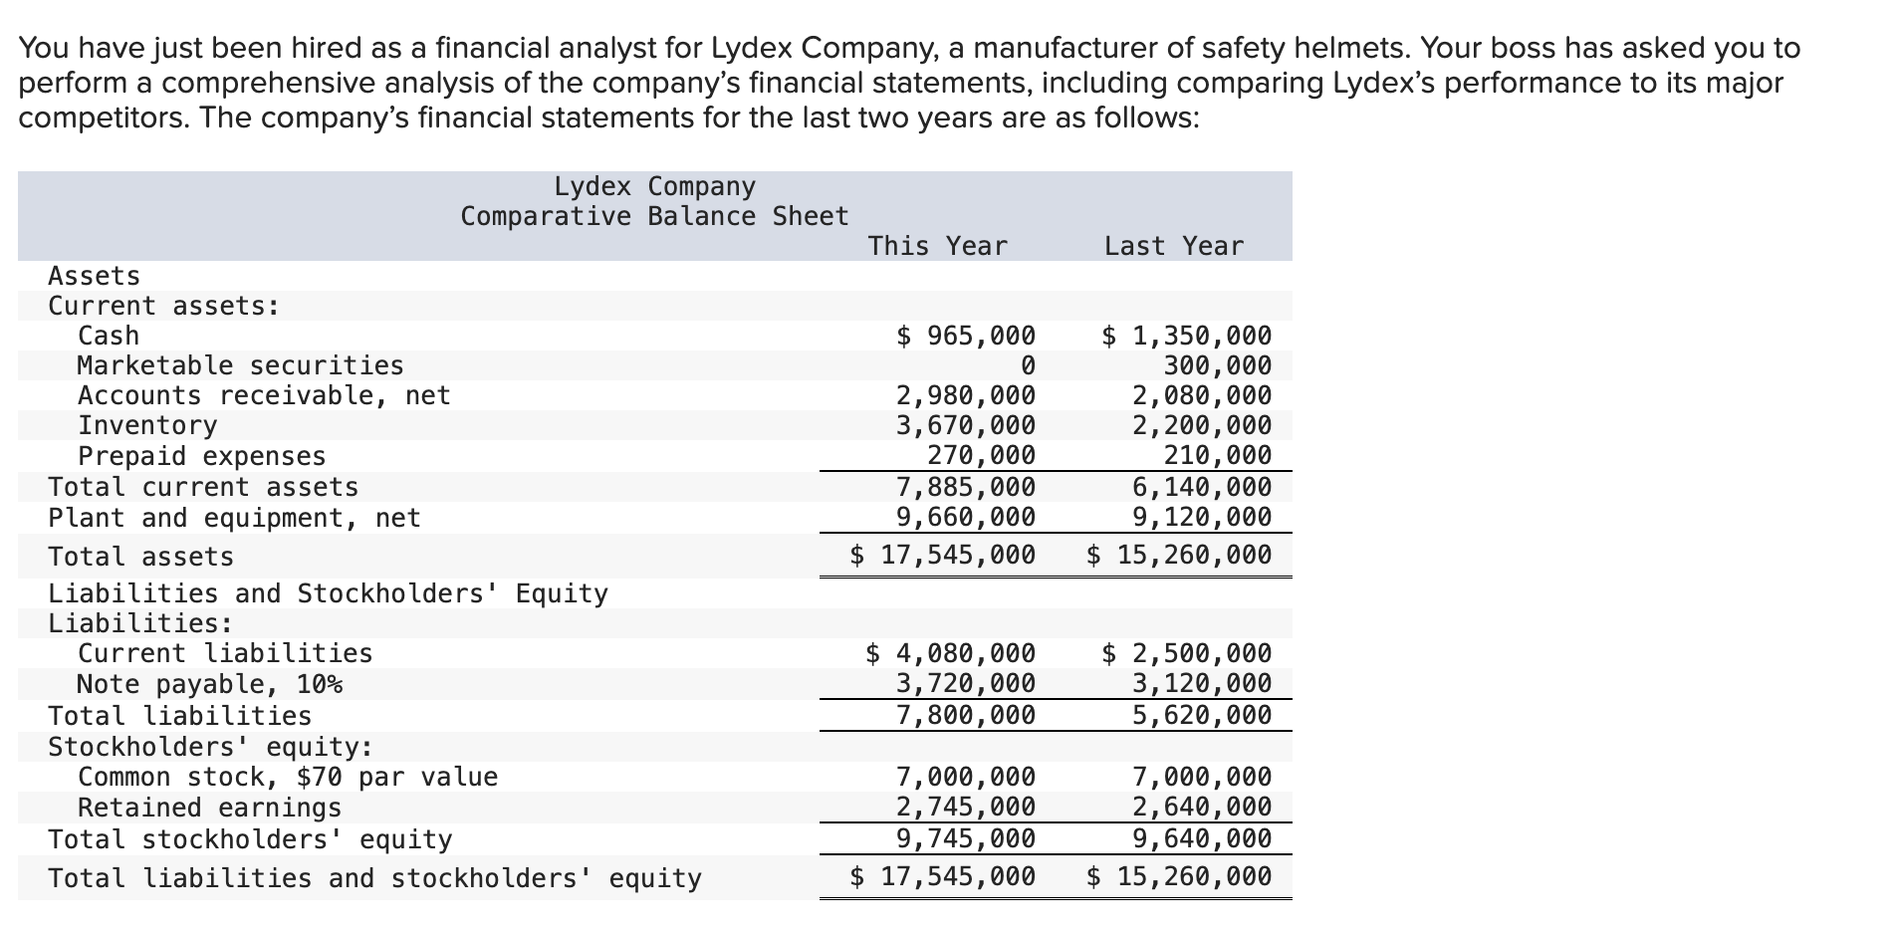Viewport: 1896px width, 934px height.
Task: Click Plant and equipment value 9,660,000
Action: pos(966,518)
